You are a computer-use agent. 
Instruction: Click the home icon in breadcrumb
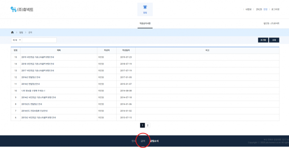click(x=13, y=32)
